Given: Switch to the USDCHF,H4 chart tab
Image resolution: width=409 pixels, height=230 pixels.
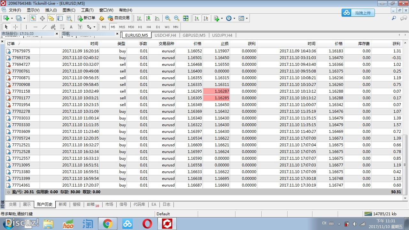Looking at the screenshot, I should coord(165,35).
